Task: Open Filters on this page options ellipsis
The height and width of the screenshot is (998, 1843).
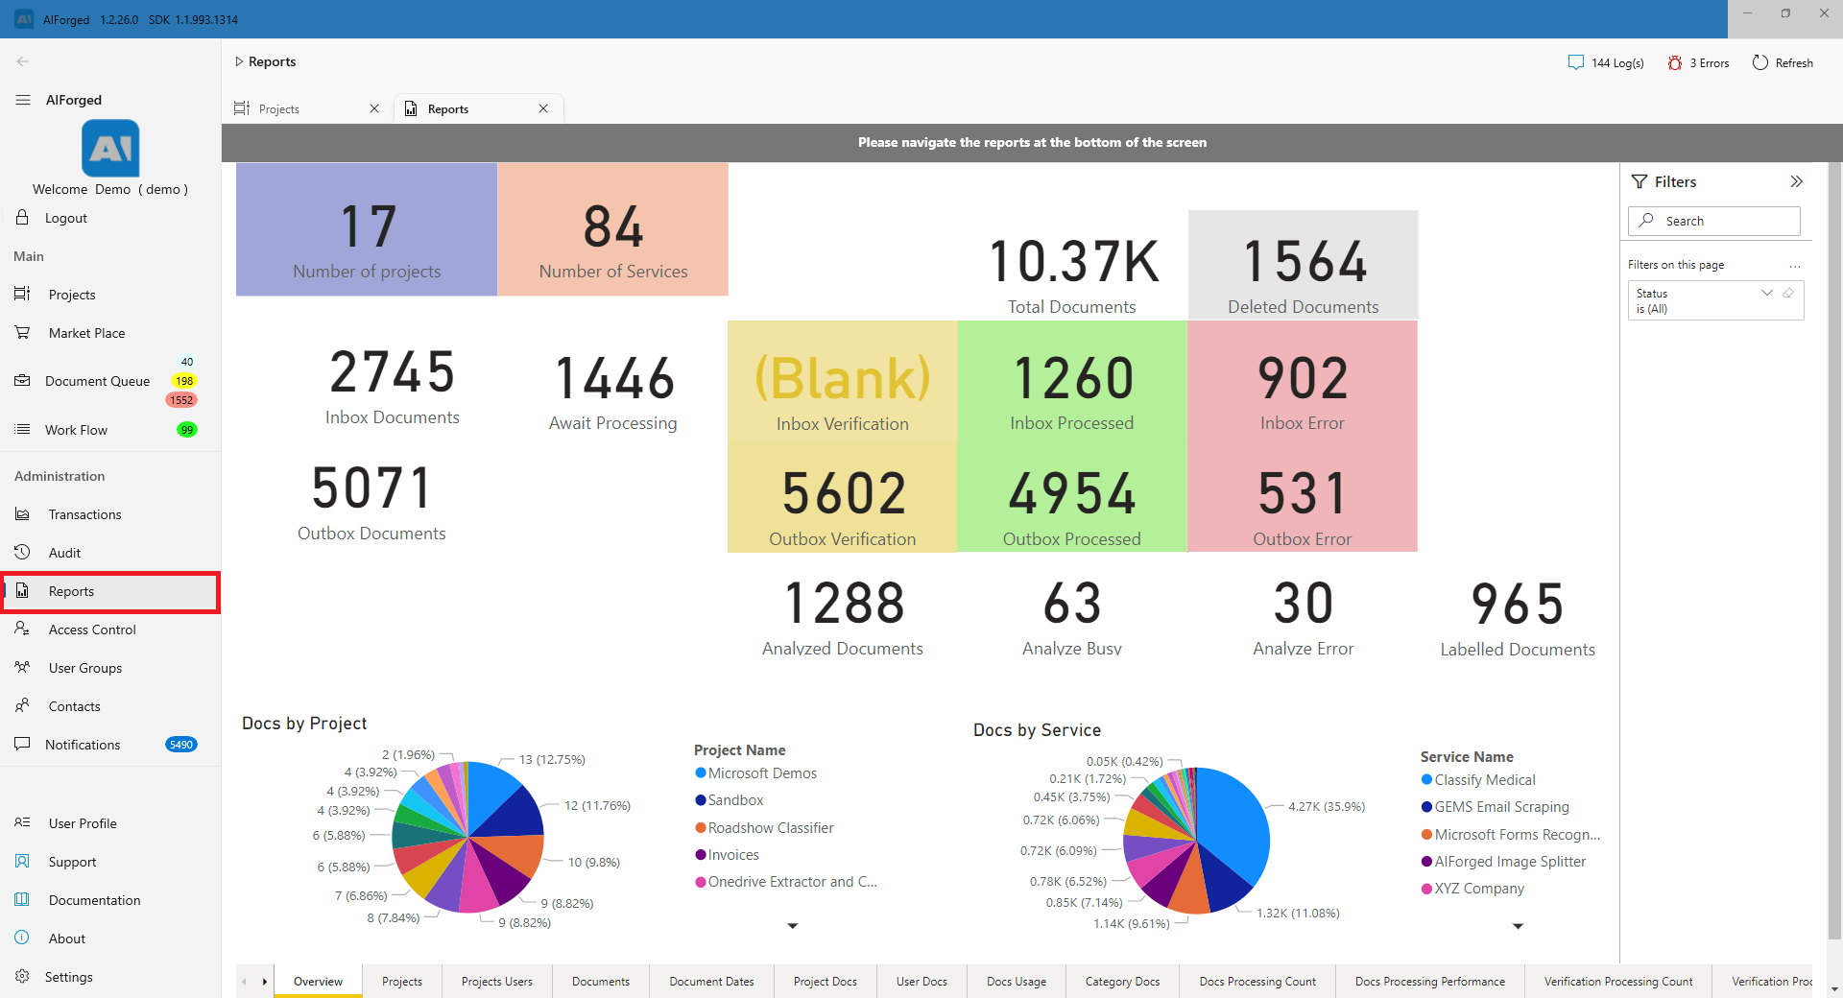Action: 1795,266
